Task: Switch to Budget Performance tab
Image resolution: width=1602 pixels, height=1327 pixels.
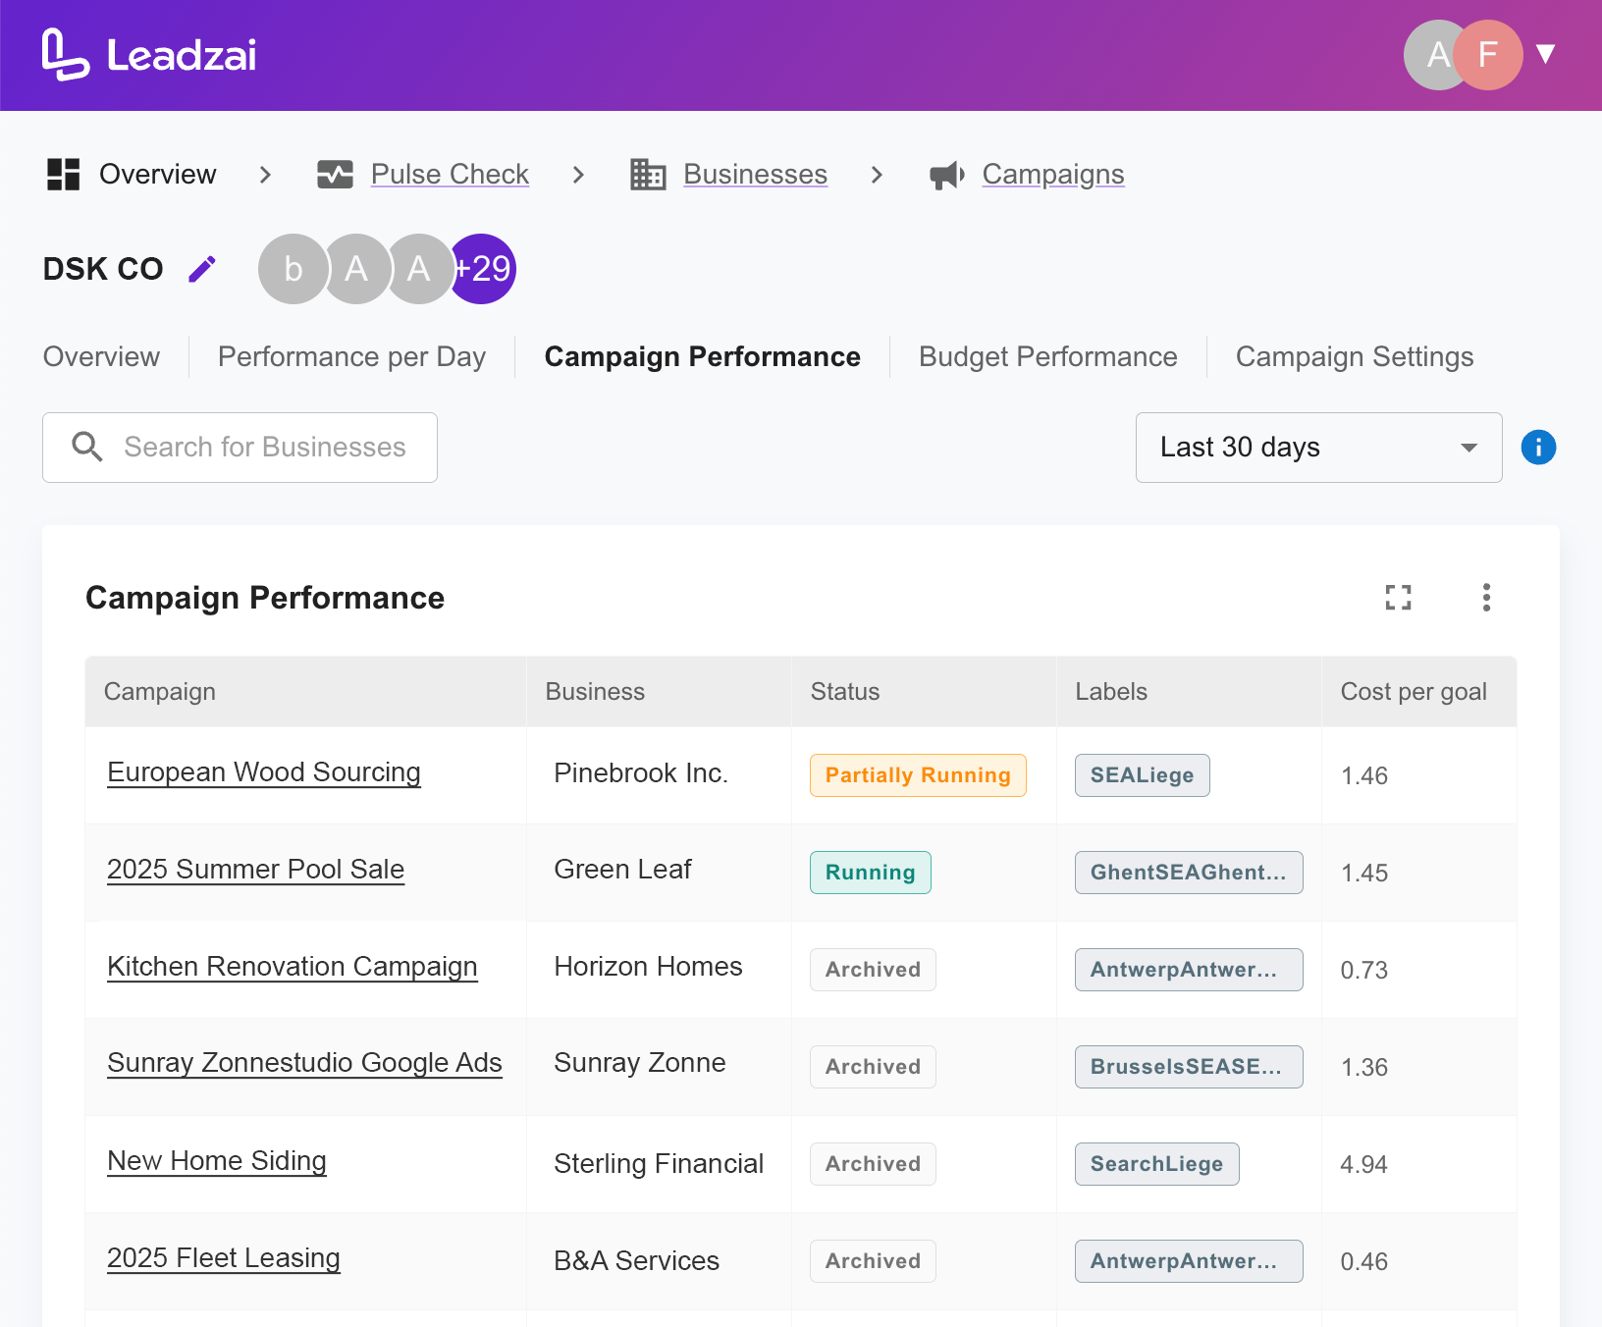Action: (x=1047, y=356)
